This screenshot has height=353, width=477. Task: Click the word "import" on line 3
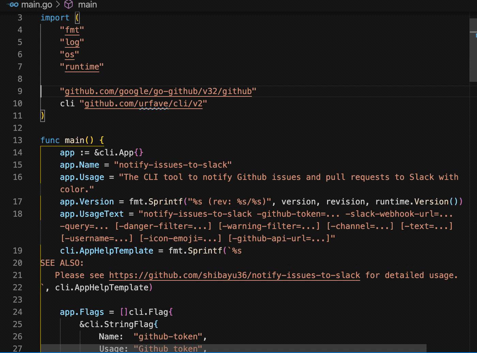point(55,18)
